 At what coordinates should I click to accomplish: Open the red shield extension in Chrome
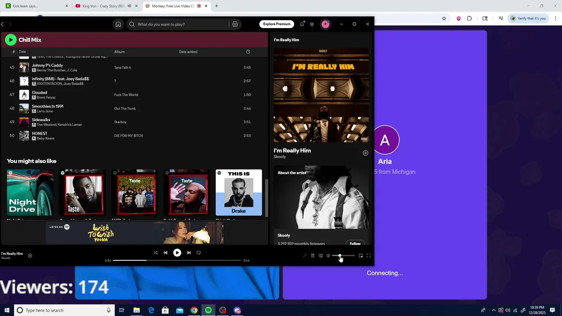click(x=459, y=18)
